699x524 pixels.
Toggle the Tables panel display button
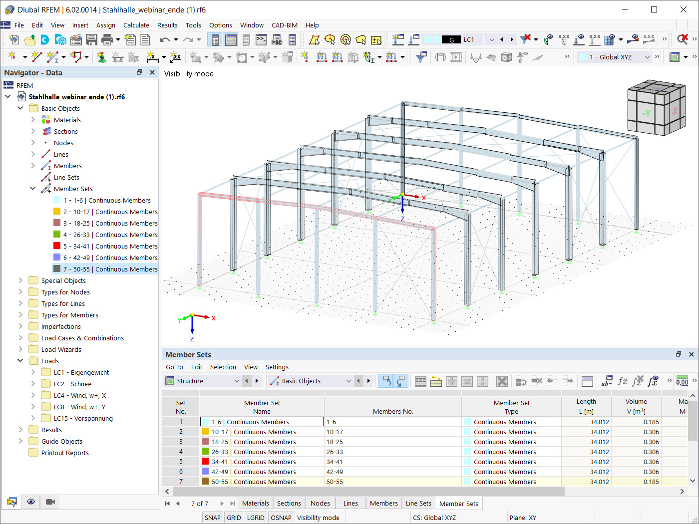(231, 40)
